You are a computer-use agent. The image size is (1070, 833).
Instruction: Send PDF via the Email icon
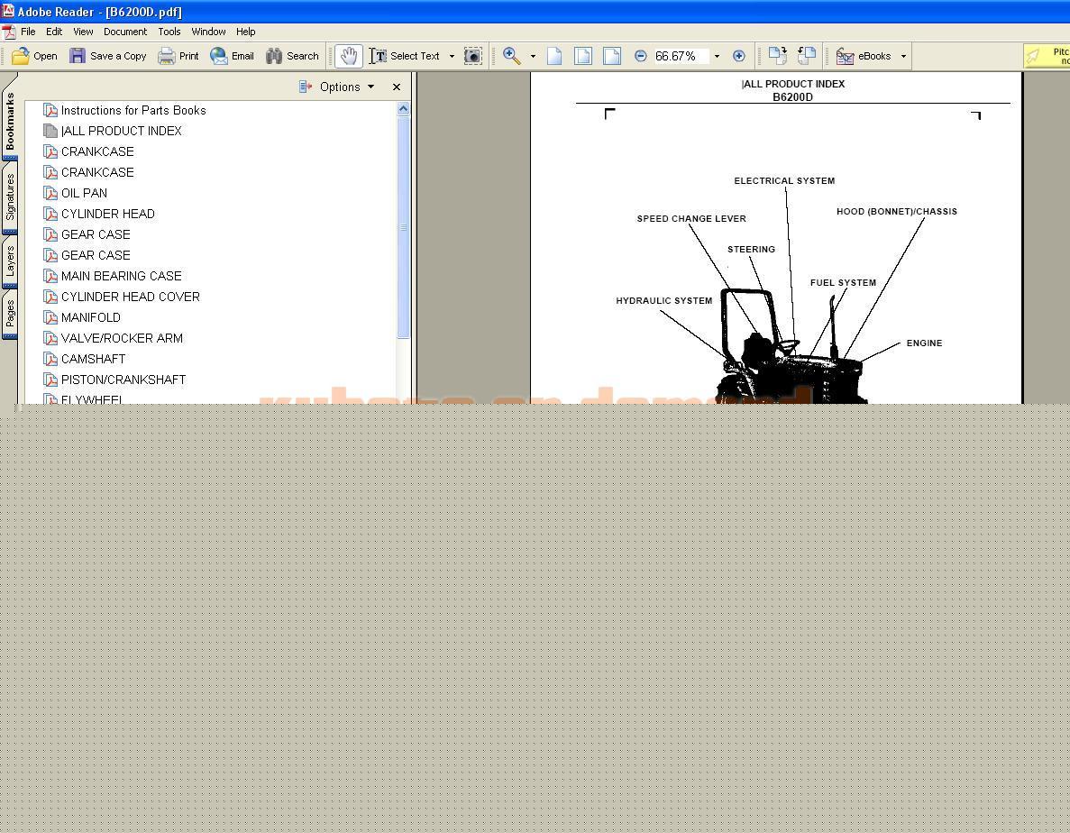tap(218, 56)
